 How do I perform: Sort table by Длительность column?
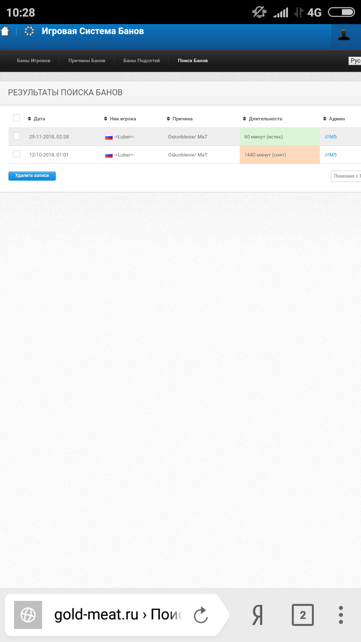pyautogui.click(x=262, y=119)
